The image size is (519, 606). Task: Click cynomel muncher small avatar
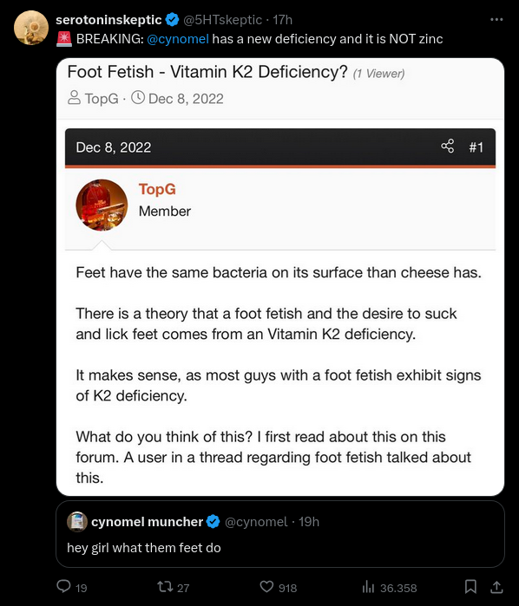[x=77, y=522]
